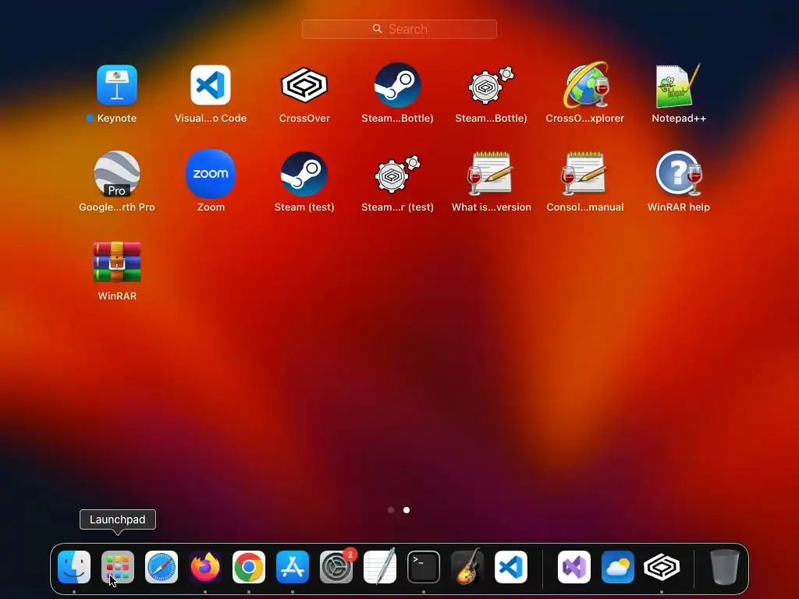Select the second Launchpad page dot
The height and width of the screenshot is (599, 799).
[x=407, y=510]
